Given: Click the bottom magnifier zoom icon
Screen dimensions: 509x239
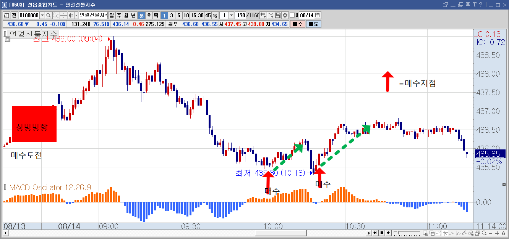Looking at the screenshot, I should 484,233.
